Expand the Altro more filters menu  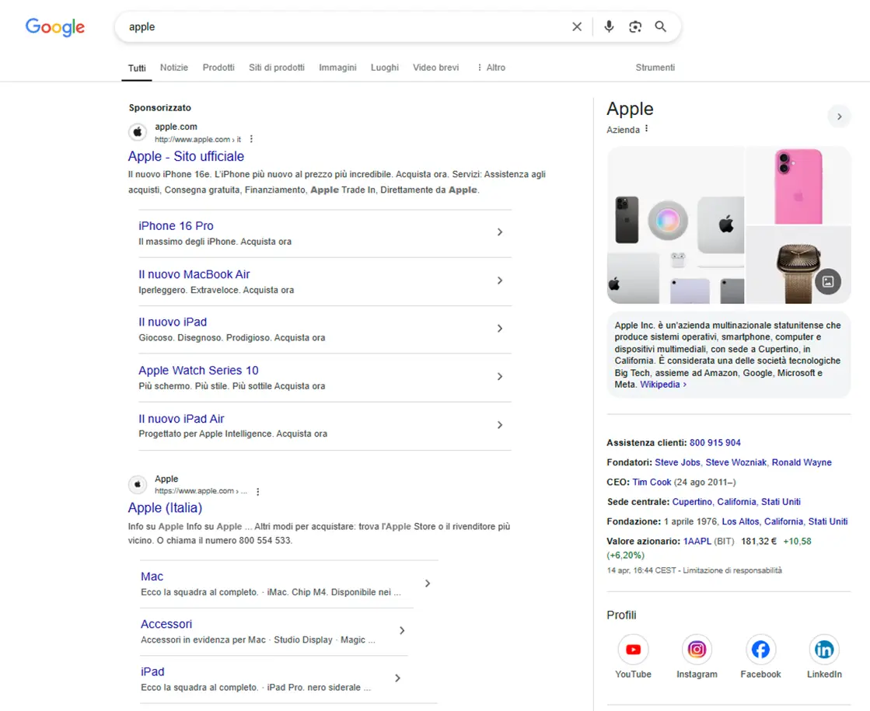point(491,68)
